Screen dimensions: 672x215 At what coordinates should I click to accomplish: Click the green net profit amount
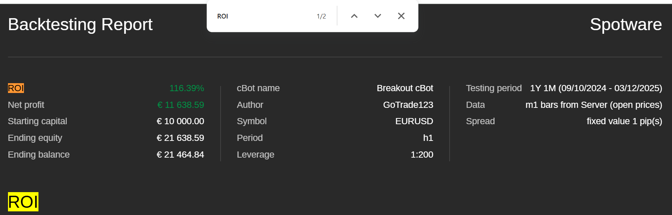pos(180,105)
